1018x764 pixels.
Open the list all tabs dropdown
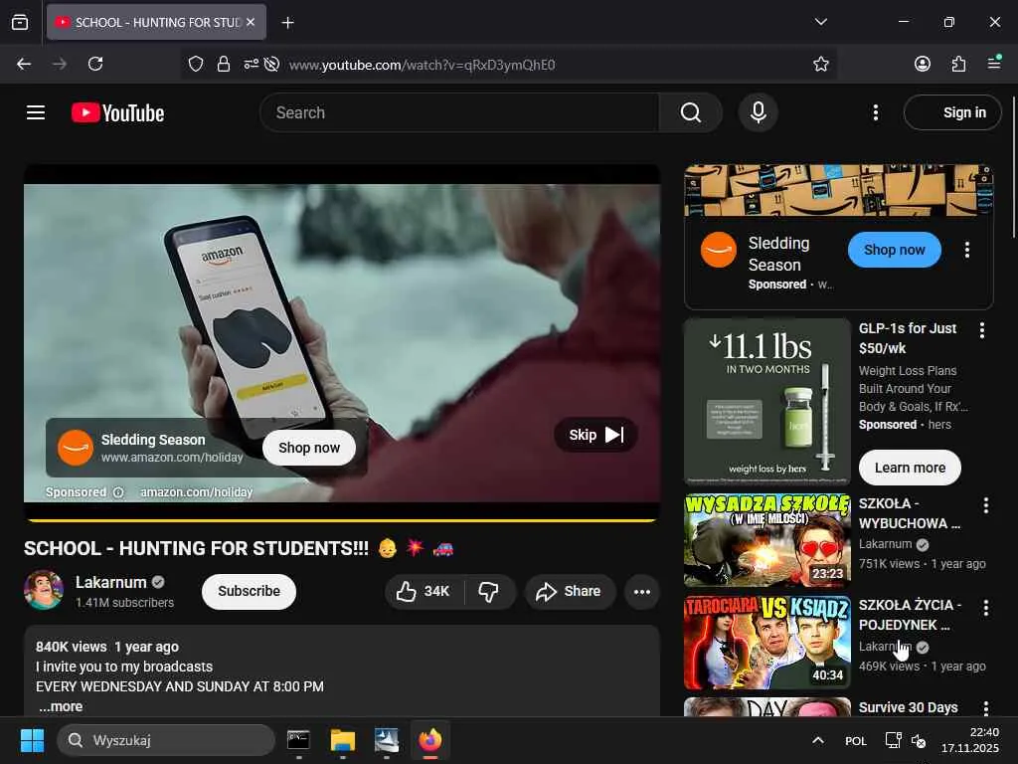tap(820, 22)
